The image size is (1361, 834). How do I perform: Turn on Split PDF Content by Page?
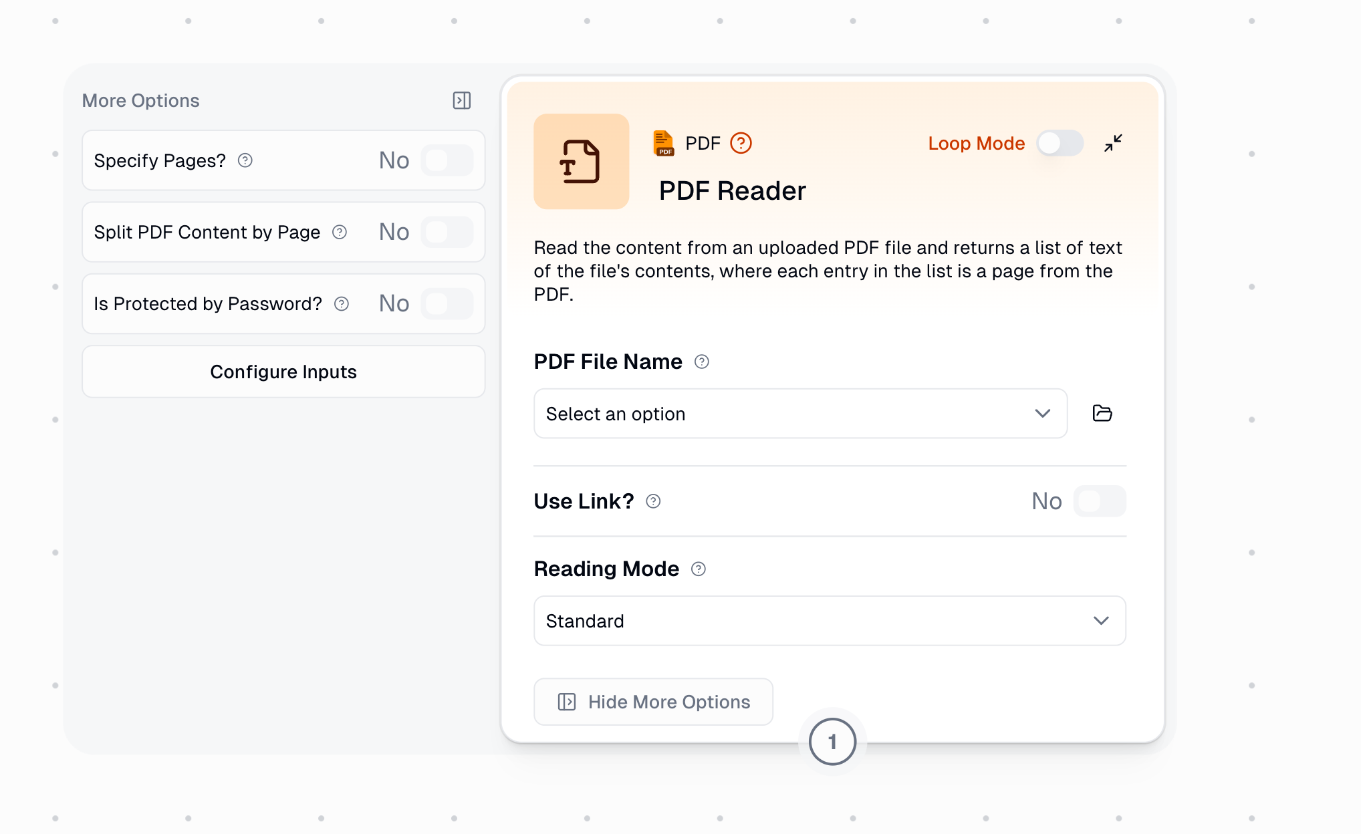click(x=447, y=232)
